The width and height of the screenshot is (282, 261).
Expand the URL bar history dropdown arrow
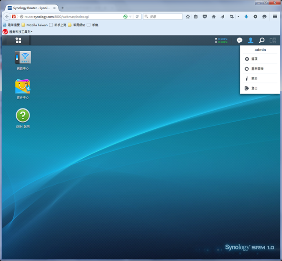[x=130, y=17]
